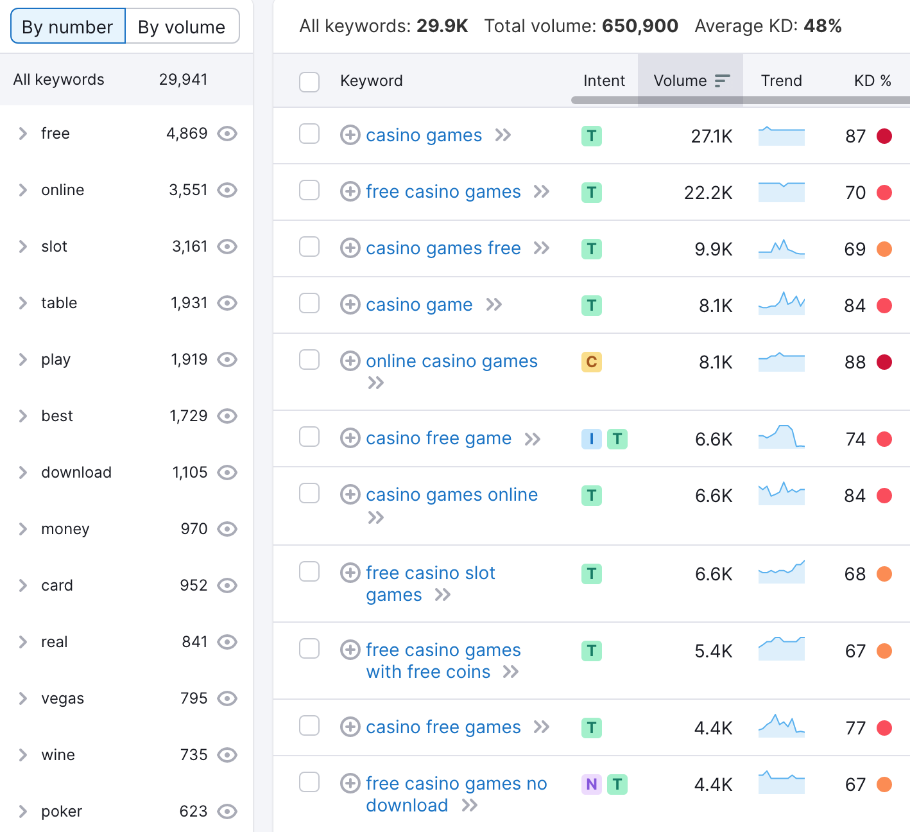
Task: Select "All keywords" in the sidebar
Action: (x=59, y=79)
